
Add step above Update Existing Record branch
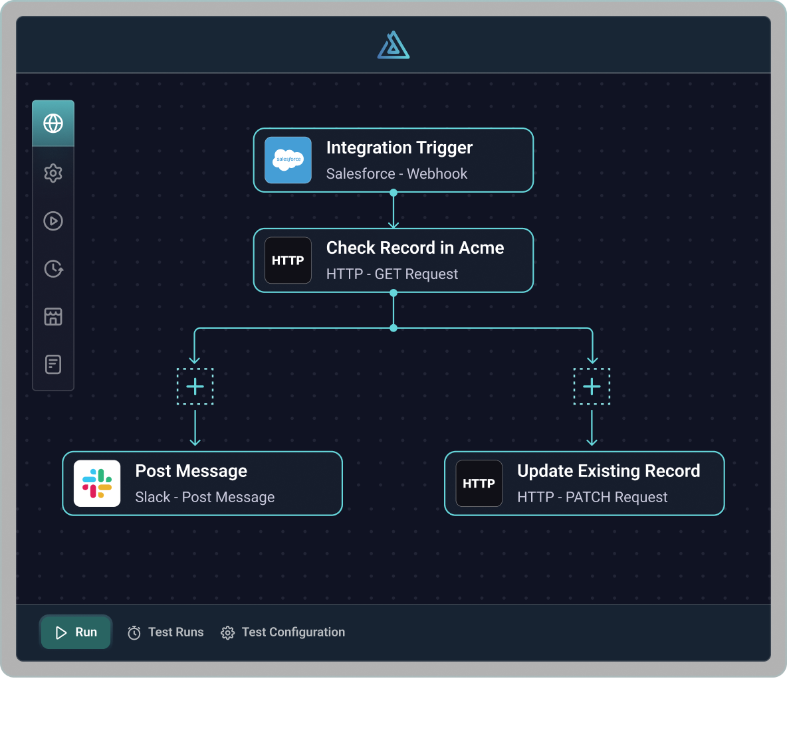[x=592, y=387]
